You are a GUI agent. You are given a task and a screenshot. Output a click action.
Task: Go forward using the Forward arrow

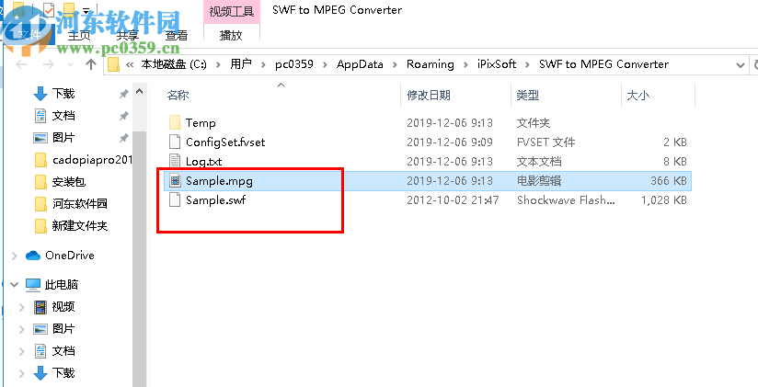point(49,64)
